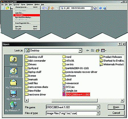
Task: Click the dongle.iso file icon
Action: [64, 91]
